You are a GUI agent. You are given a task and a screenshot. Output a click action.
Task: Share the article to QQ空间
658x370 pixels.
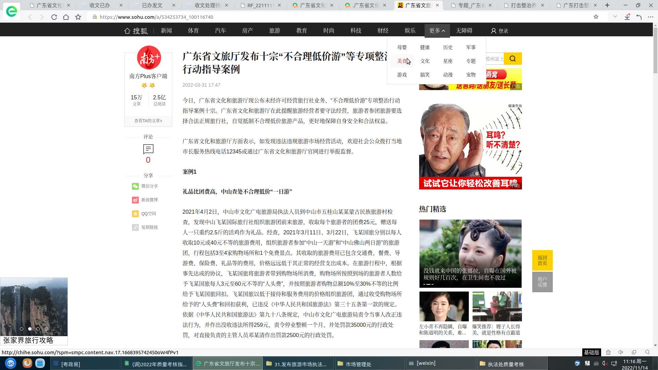[135, 213]
